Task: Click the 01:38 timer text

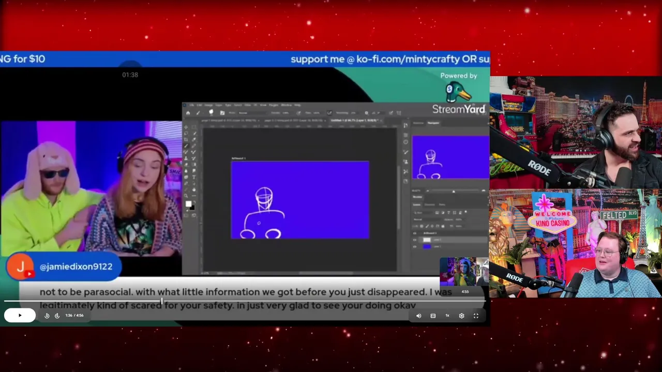Action: (x=130, y=75)
